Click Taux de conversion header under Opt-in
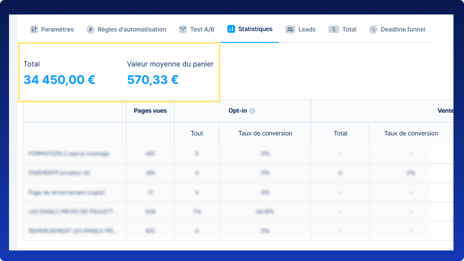 click(x=265, y=133)
